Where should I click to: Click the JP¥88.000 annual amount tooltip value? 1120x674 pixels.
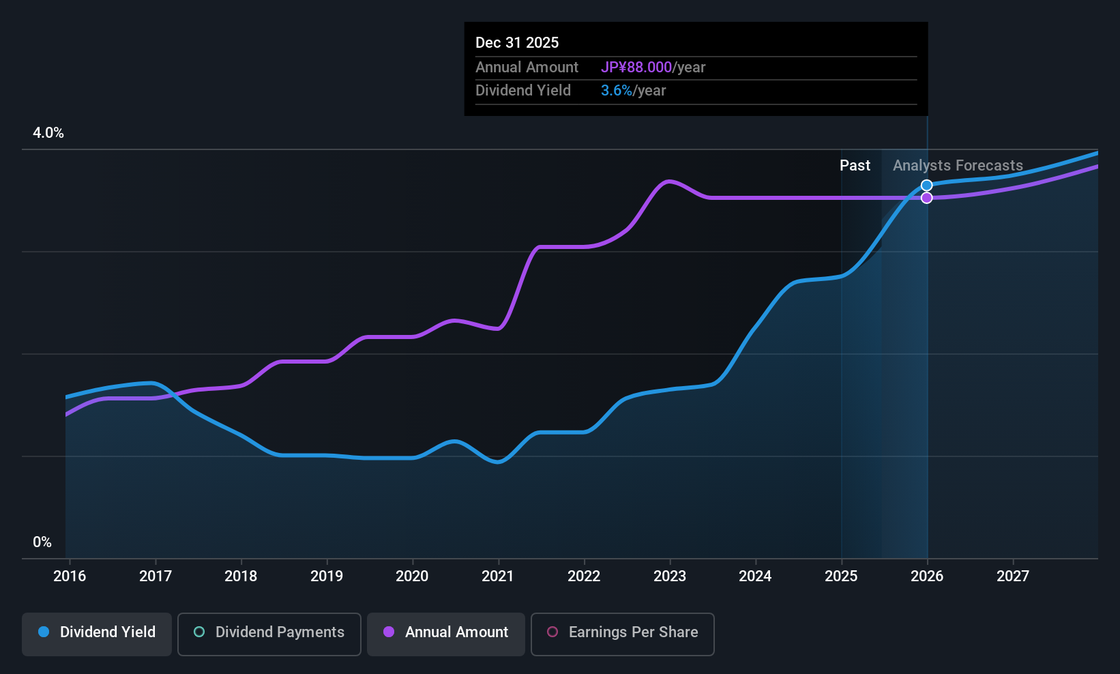click(x=636, y=68)
